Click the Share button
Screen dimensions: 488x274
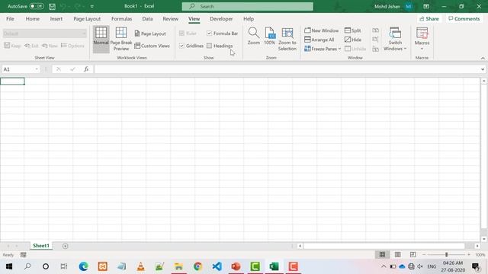pyautogui.click(x=429, y=19)
